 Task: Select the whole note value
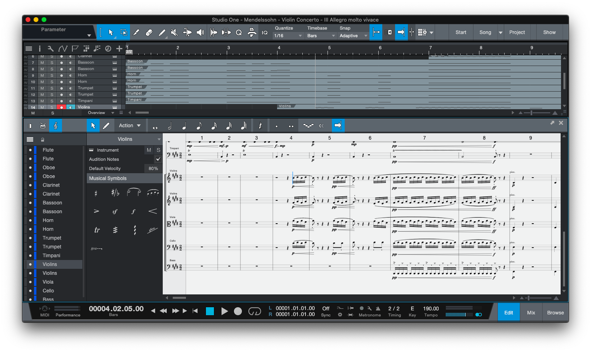click(x=155, y=128)
